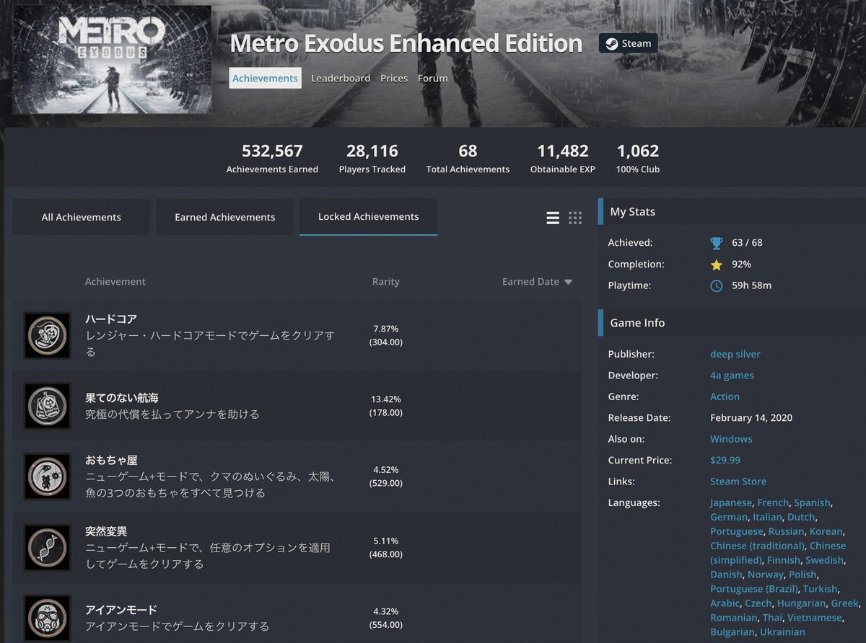Viewport: 866px width, 643px height.
Task: Select the Dutch language link
Action: [x=801, y=517]
